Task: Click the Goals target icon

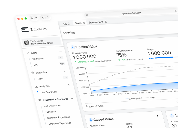Action: [x=28, y=53]
